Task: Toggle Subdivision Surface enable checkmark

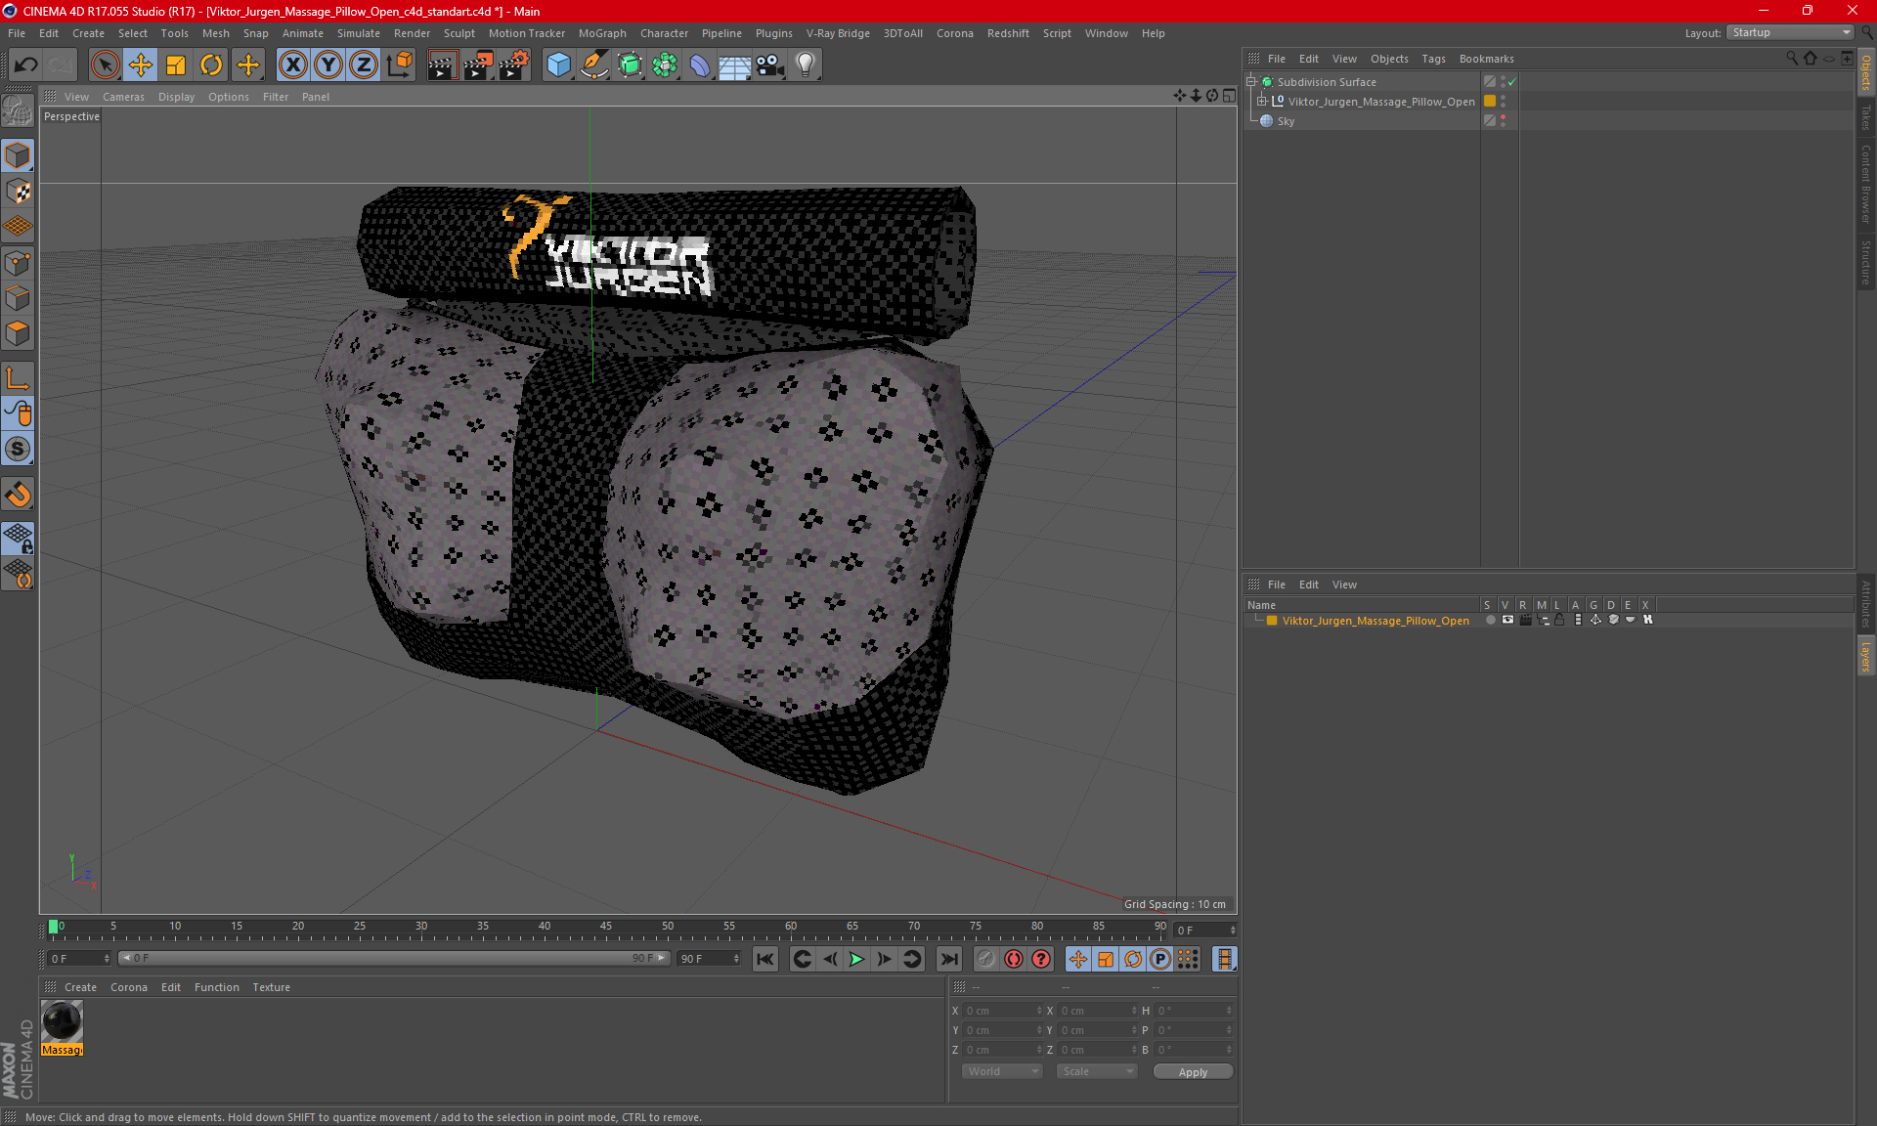Action: coord(1512,82)
